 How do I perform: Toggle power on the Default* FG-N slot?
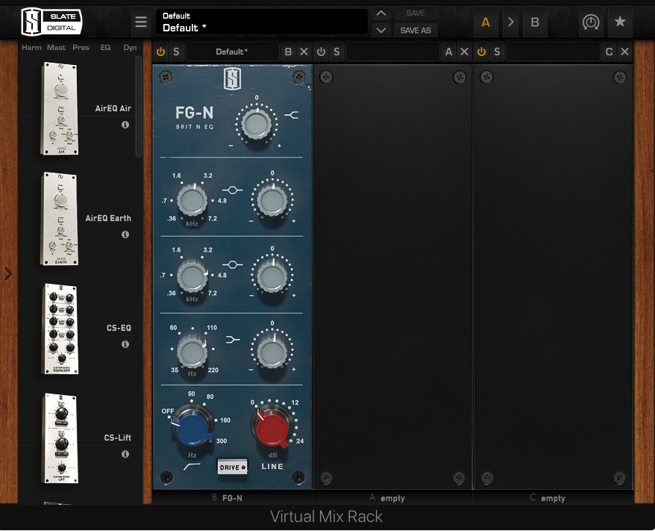click(161, 52)
